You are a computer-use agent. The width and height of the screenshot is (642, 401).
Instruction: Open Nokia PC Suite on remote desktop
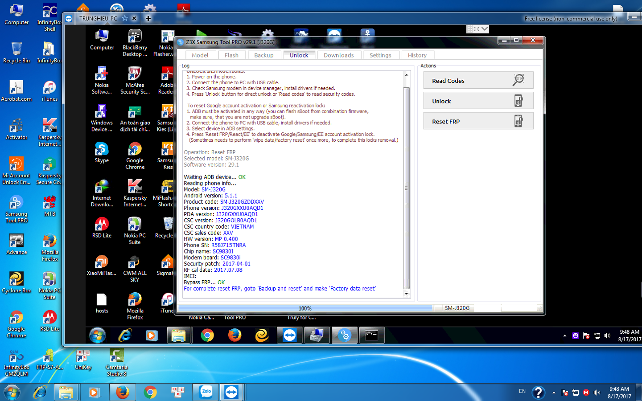135,231
